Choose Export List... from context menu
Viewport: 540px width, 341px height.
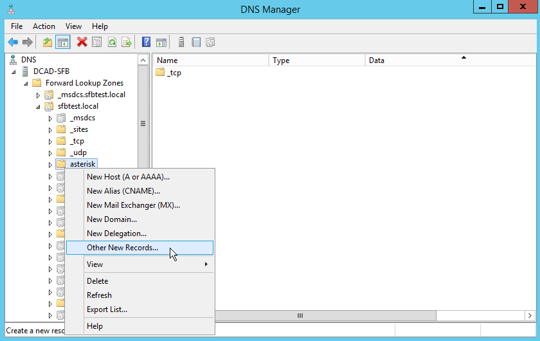tap(140, 309)
